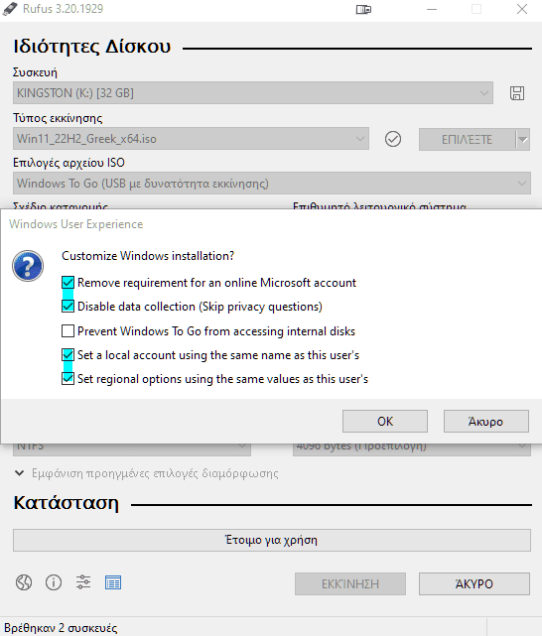Open the about info icon

[54, 582]
